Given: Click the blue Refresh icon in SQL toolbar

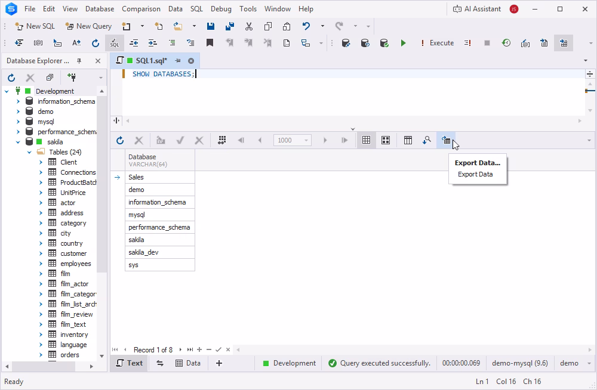Looking at the screenshot, I should (x=96, y=43).
